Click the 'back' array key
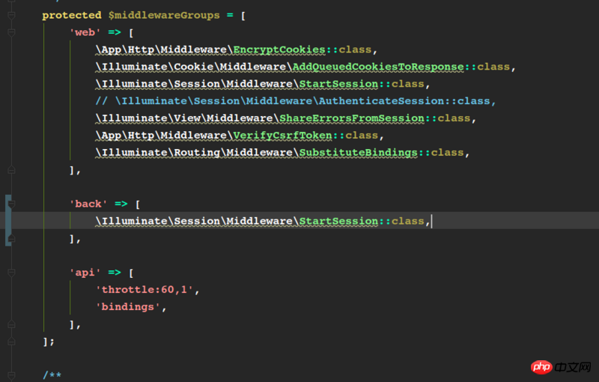599x382 pixels. (88, 204)
